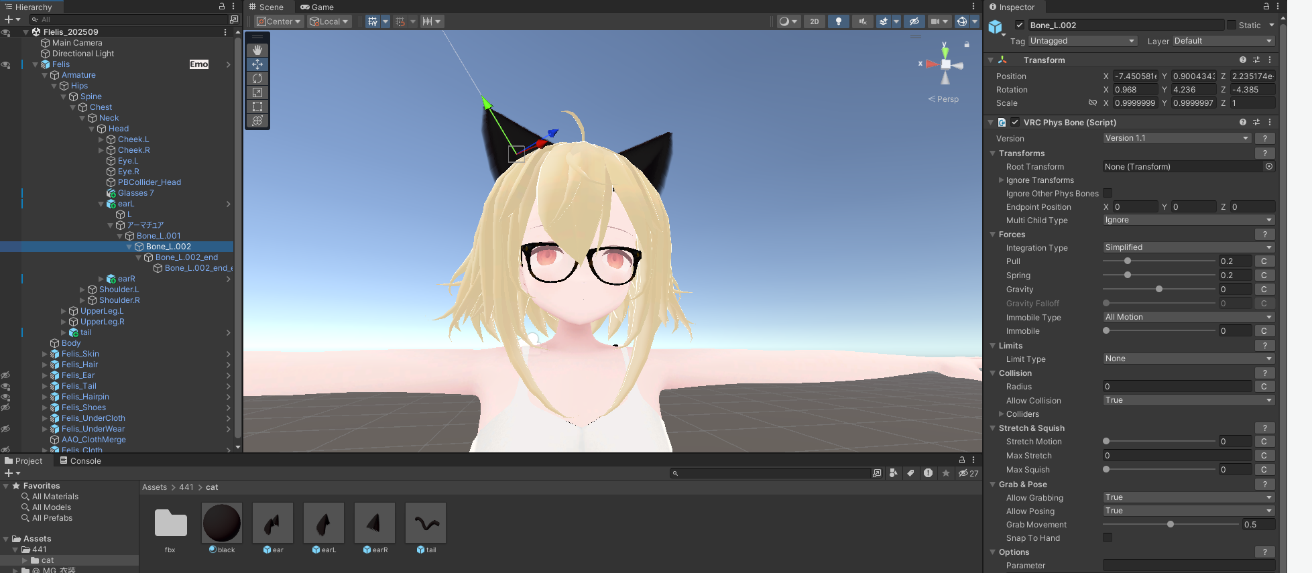Expand the Cheek.L tree node
This screenshot has width=1312, height=573.
(x=101, y=139)
